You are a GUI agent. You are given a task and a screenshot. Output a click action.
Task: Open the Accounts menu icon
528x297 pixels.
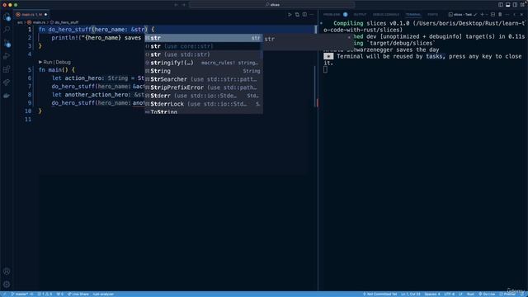click(7, 271)
